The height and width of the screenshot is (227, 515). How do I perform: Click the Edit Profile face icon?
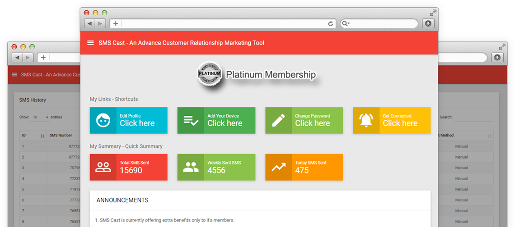click(103, 120)
